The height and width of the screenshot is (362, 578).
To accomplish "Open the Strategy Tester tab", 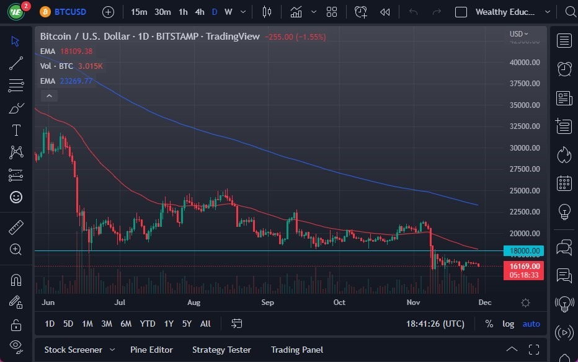I will [x=221, y=350].
